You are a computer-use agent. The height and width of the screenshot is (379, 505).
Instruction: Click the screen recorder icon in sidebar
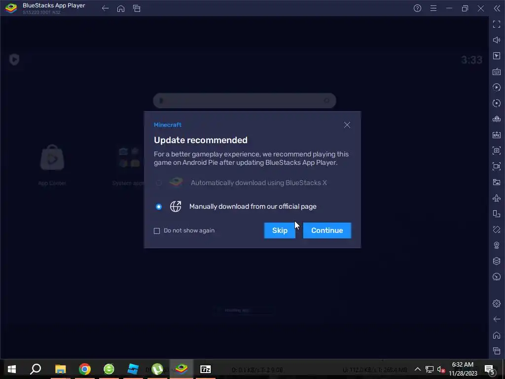tap(497, 166)
